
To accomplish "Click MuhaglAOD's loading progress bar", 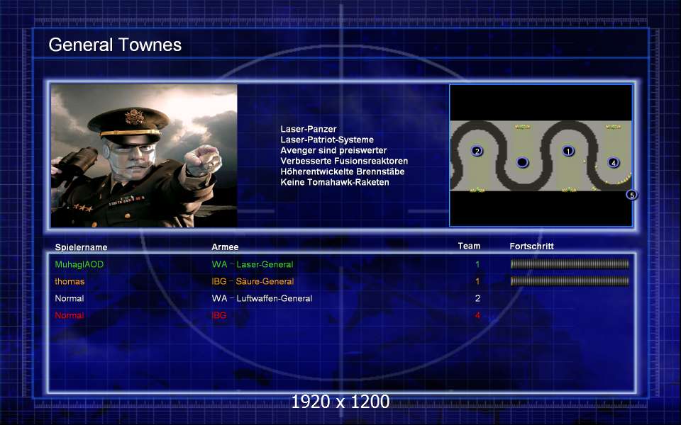I will click(570, 263).
